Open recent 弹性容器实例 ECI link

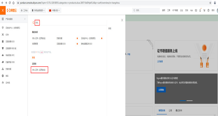(86, 44)
